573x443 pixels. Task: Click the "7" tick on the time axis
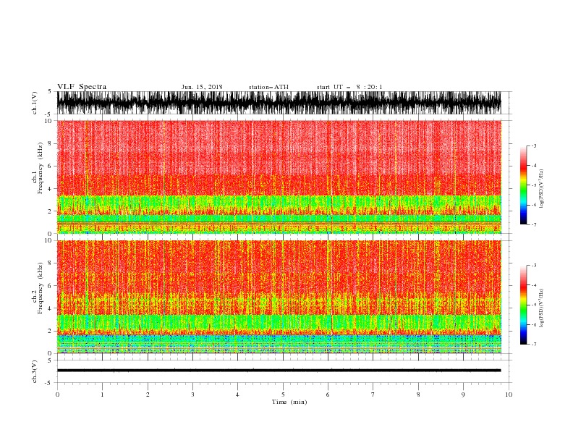pos(373,395)
